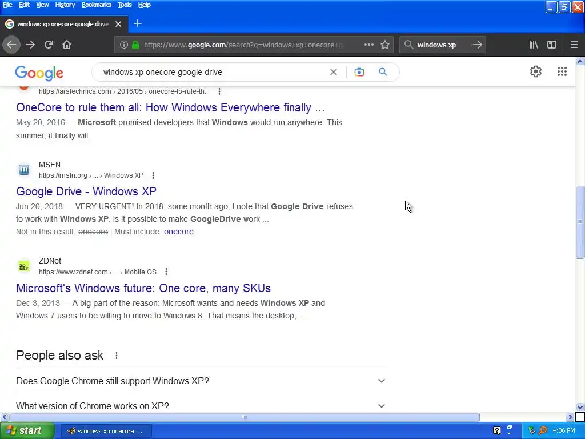The image size is (585, 439).
Task: Open 'Microsoft's Windows future' ZDNet result
Action: [143, 288]
